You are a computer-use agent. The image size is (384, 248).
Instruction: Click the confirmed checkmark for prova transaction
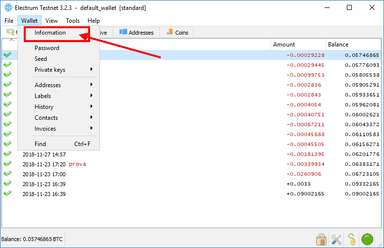click(x=7, y=163)
